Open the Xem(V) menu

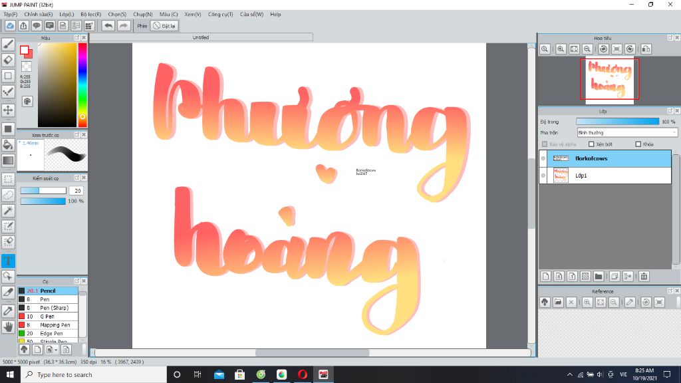(192, 15)
